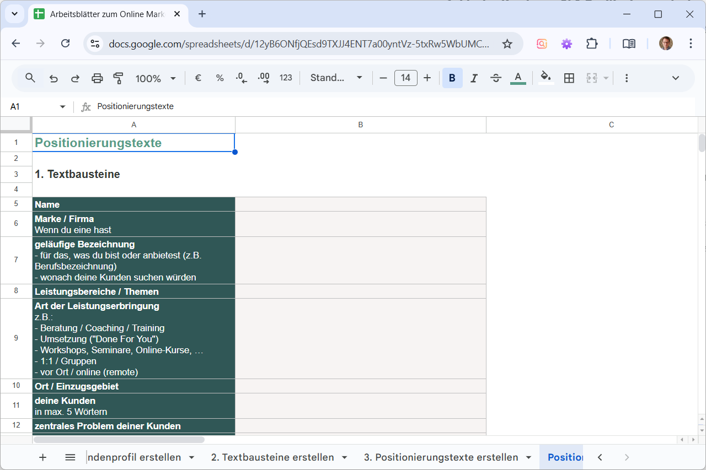Toggle italic formatting

[x=474, y=78]
